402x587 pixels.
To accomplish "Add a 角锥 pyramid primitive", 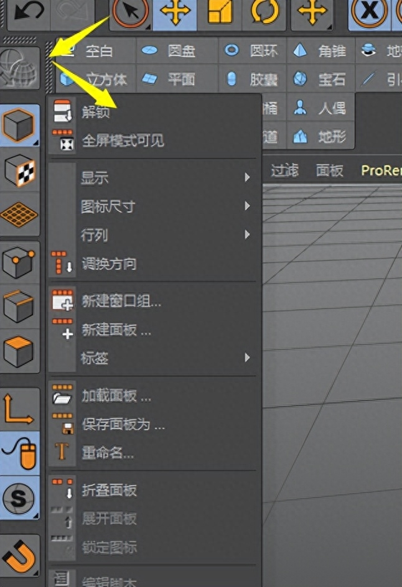I will click(320, 50).
